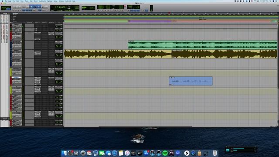Open the Edit menu
Screen dimensions: 279x157
[x=17, y=1]
